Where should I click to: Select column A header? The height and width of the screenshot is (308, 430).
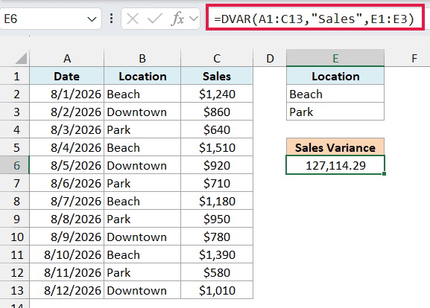click(66, 58)
